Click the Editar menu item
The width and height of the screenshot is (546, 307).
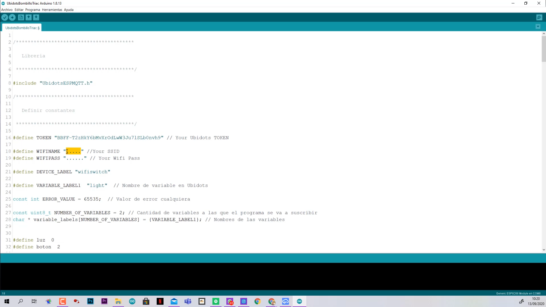(x=19, y=10)
